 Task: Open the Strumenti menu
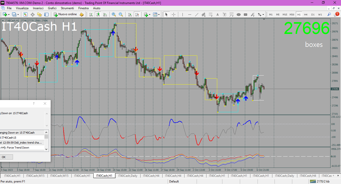point(67,8)
